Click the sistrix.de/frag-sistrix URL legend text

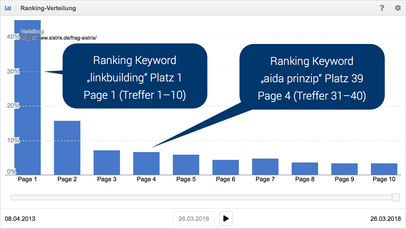59,38
